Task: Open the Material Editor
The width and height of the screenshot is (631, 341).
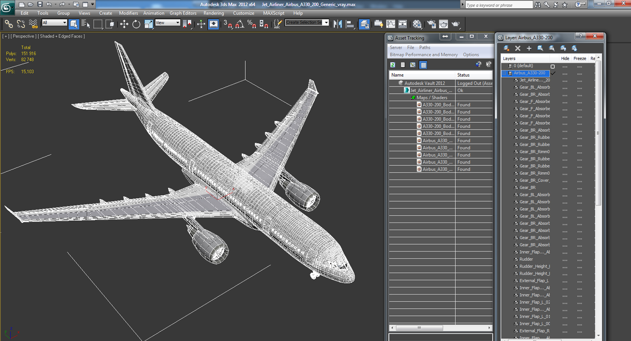Action: click(x=417, y=24)
